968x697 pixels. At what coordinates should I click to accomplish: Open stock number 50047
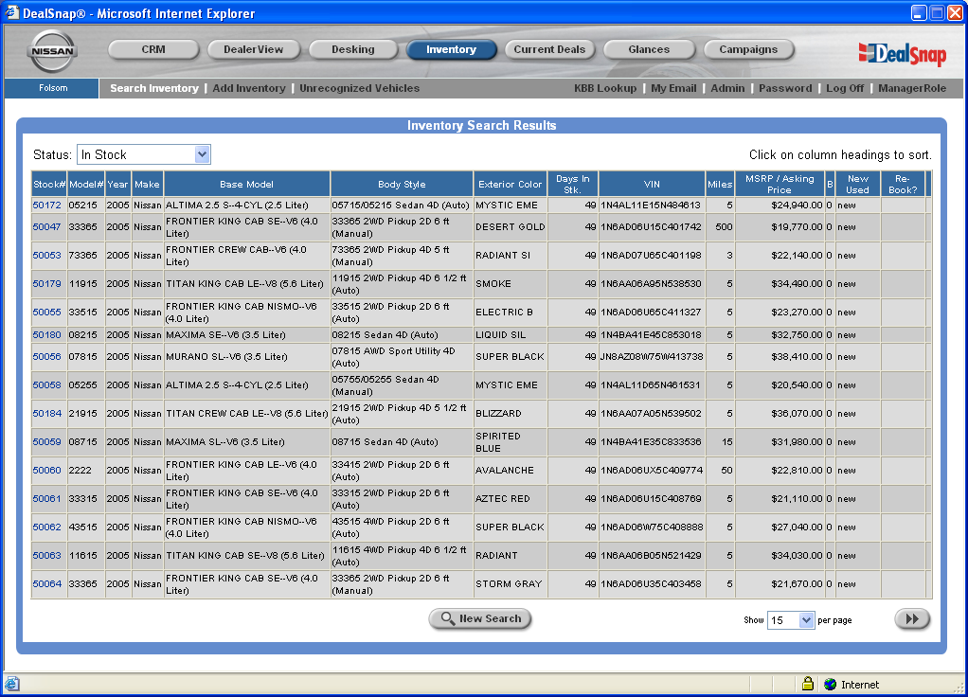[x=47, y=227]
